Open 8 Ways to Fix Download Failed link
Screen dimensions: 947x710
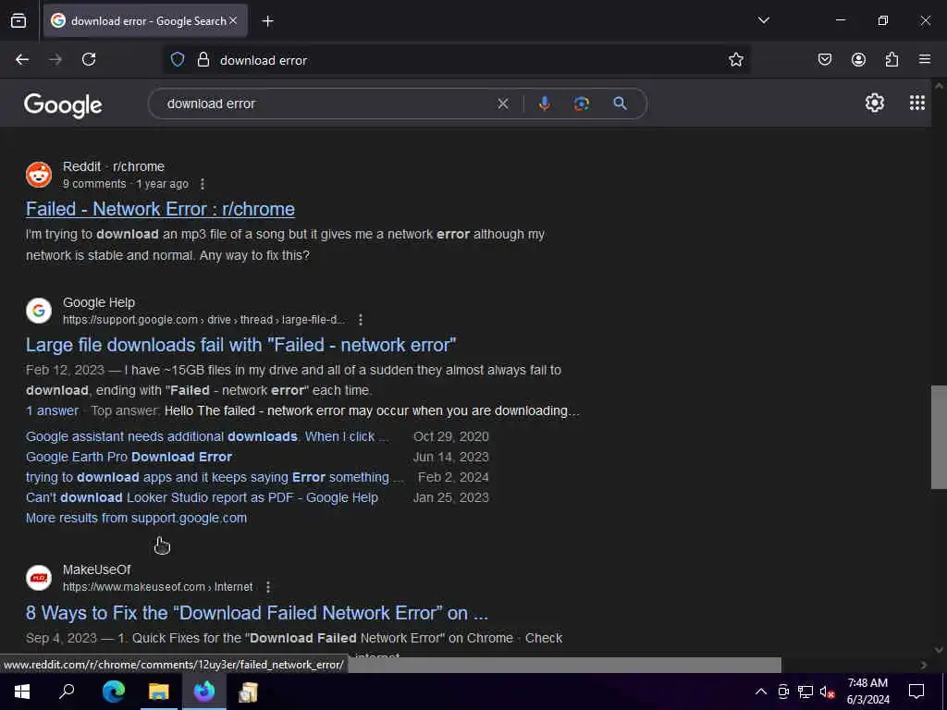[x=257, y=613]
